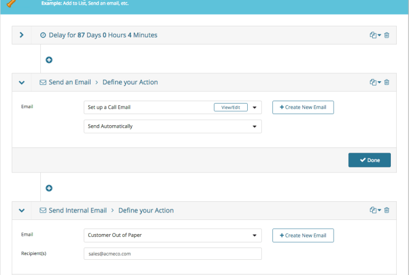Image resolution: width=409 pixels, height=275 pixels.
Task: Click the Send an Email breadcrumb title
Action: 70,82
